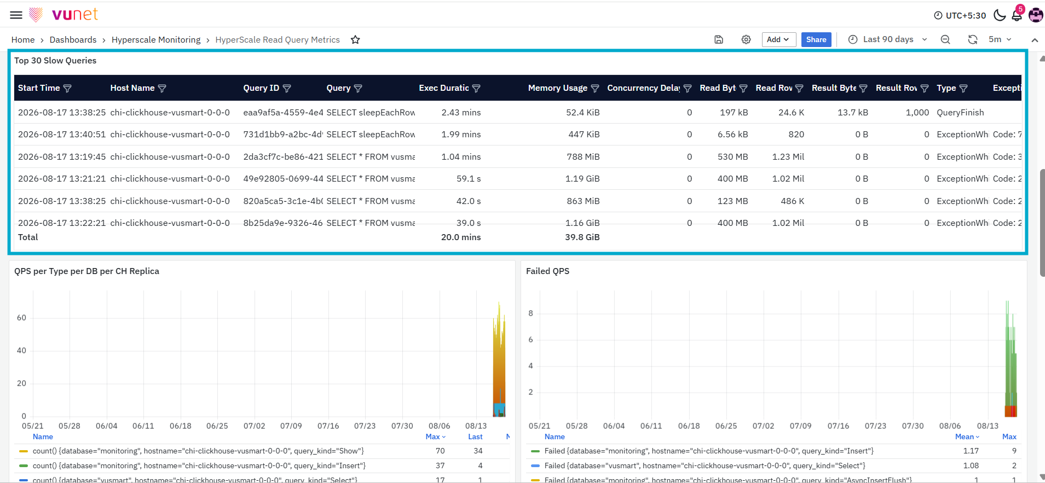The image size is (1045, 483).
Task: Zoom out the time range
Action: click(945, 39)
